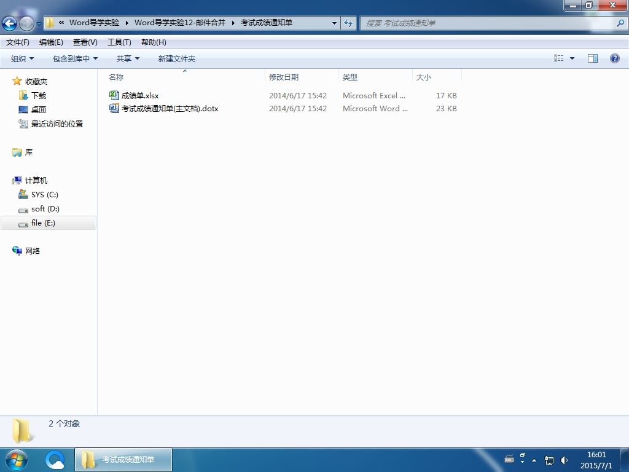Select 网络 in the navigation pane

coord(32,251)
